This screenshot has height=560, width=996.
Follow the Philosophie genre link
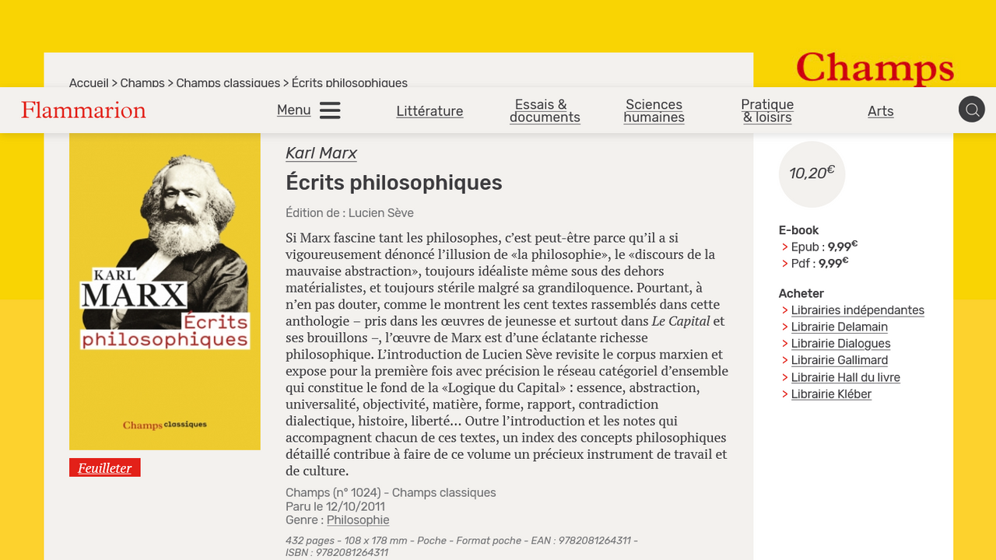coord(358,520)
